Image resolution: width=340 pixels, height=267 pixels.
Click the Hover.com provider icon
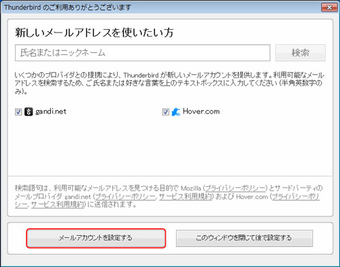pyautogui.click(x=176, y=111)
